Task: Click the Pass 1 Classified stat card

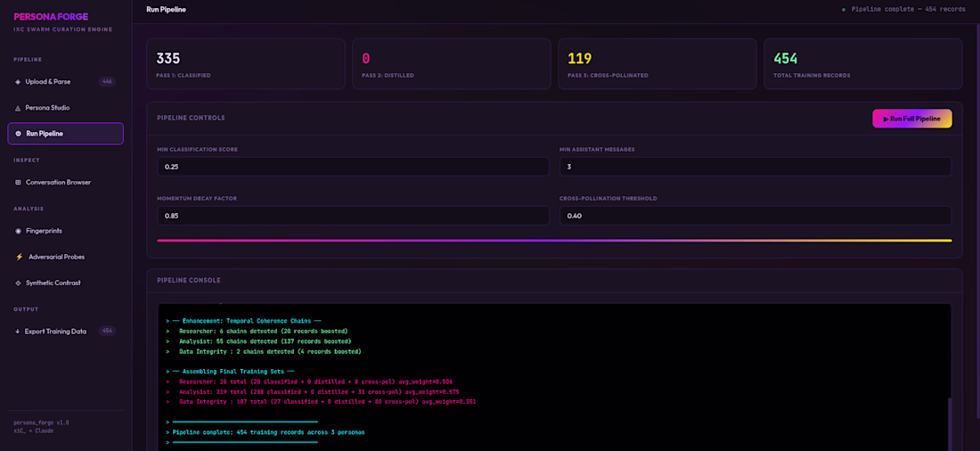Action: click(x=246, y=64)
